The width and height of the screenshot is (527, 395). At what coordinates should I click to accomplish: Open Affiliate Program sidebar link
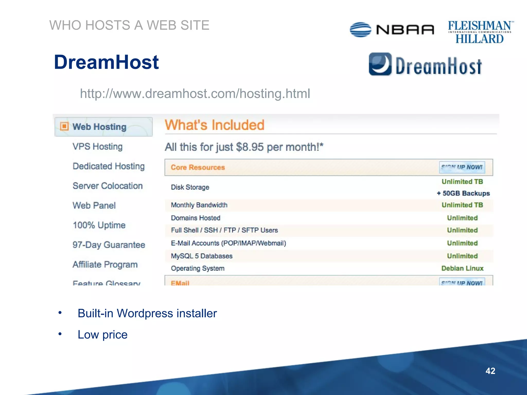(105, 264)
